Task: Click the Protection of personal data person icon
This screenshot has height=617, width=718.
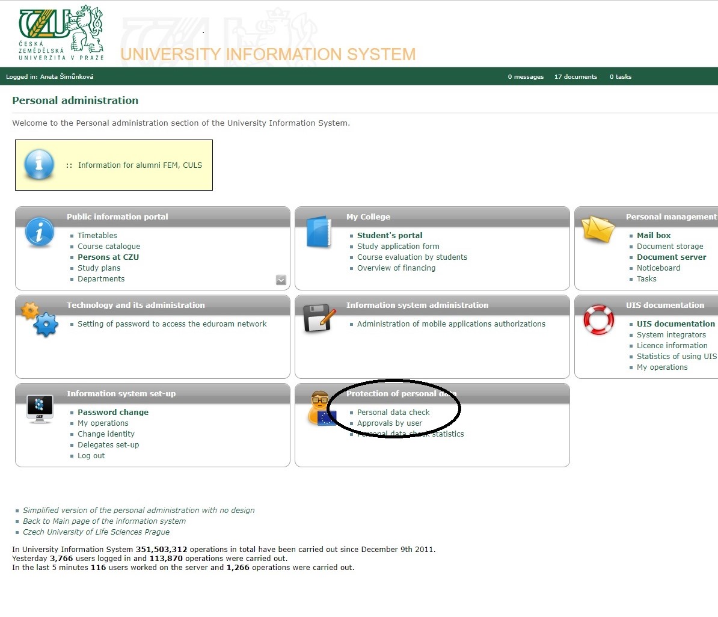Action: click(321, 409)
